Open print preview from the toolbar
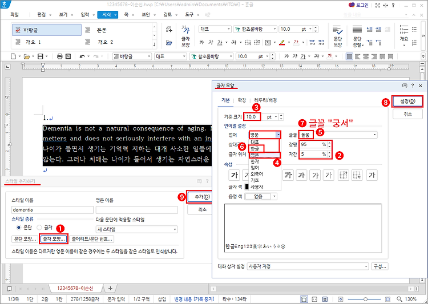 (68, 56)
